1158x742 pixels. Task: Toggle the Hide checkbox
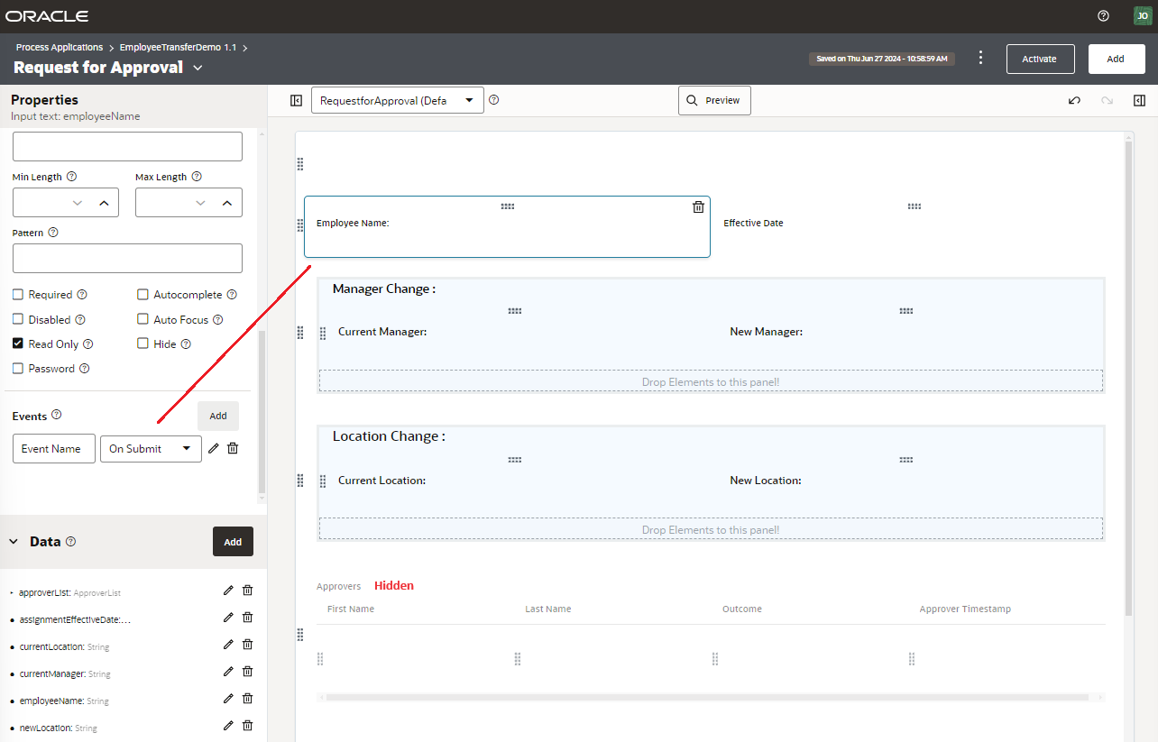143,344
